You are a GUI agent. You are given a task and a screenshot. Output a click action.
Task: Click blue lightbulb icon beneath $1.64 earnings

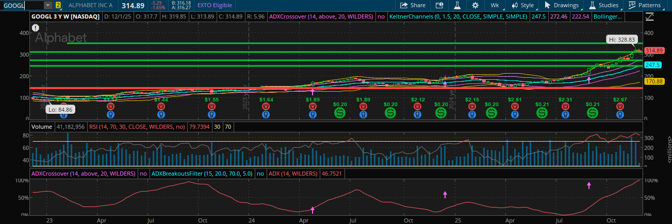[266, 115]
